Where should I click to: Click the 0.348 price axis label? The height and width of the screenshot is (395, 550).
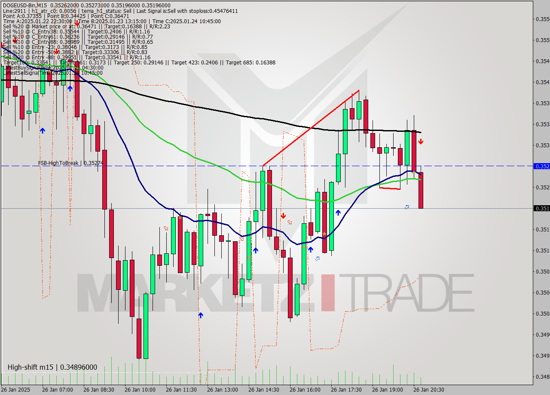[542, 377]
